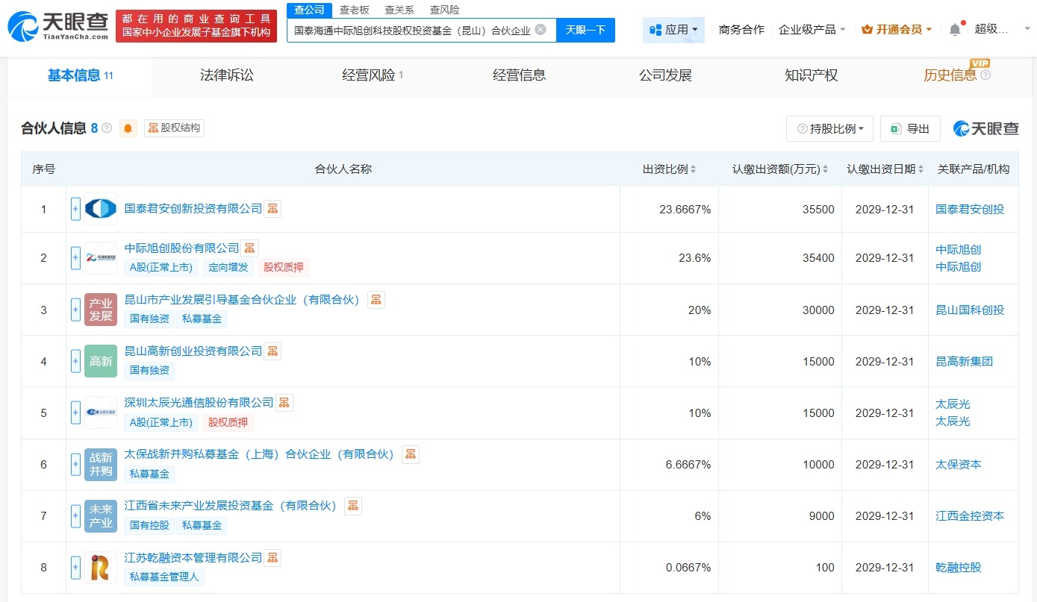Click the notification bell icon in header
Screen dimensions: 1037x602
[x=955, y=30]
